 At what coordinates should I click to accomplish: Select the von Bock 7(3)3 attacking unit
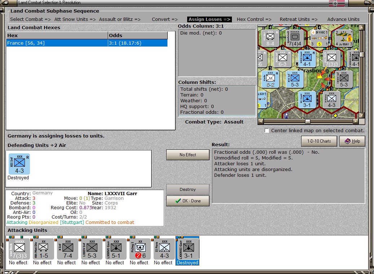[19, 249]
